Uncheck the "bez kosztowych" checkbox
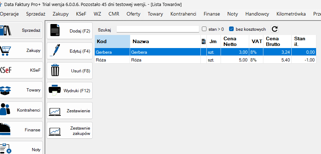Viewport: 321px width, 154px height. coord(232,29)
